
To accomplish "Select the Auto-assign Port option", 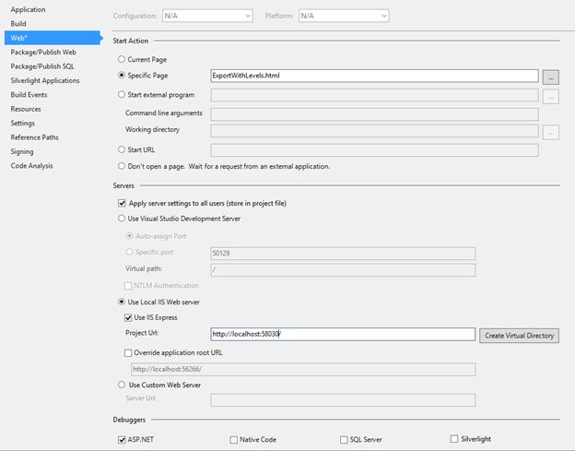I will pos(129,236).
